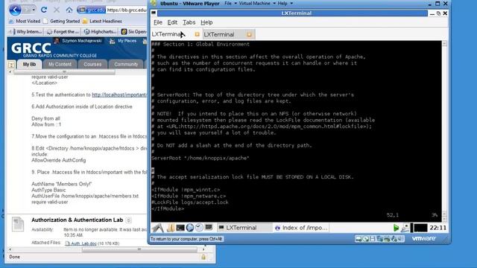The width and height of the screenshot is (477, 268).
Task: Click the 22:11 panel clock
Action: click(438, 228)
